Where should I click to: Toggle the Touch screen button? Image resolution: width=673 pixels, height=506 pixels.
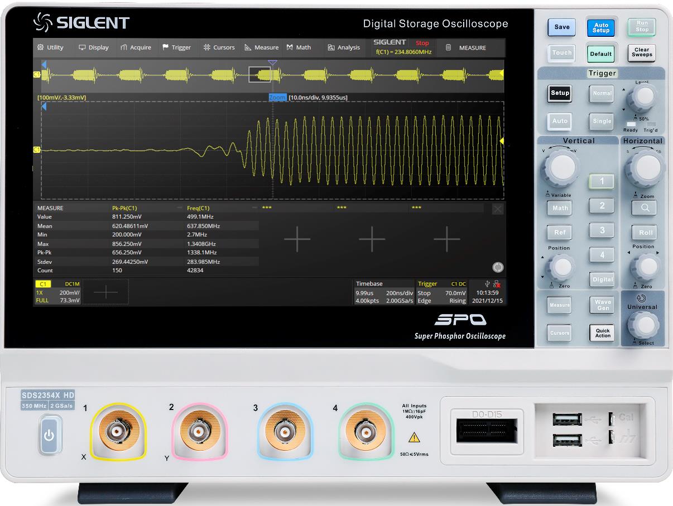(x=561, y=53)
